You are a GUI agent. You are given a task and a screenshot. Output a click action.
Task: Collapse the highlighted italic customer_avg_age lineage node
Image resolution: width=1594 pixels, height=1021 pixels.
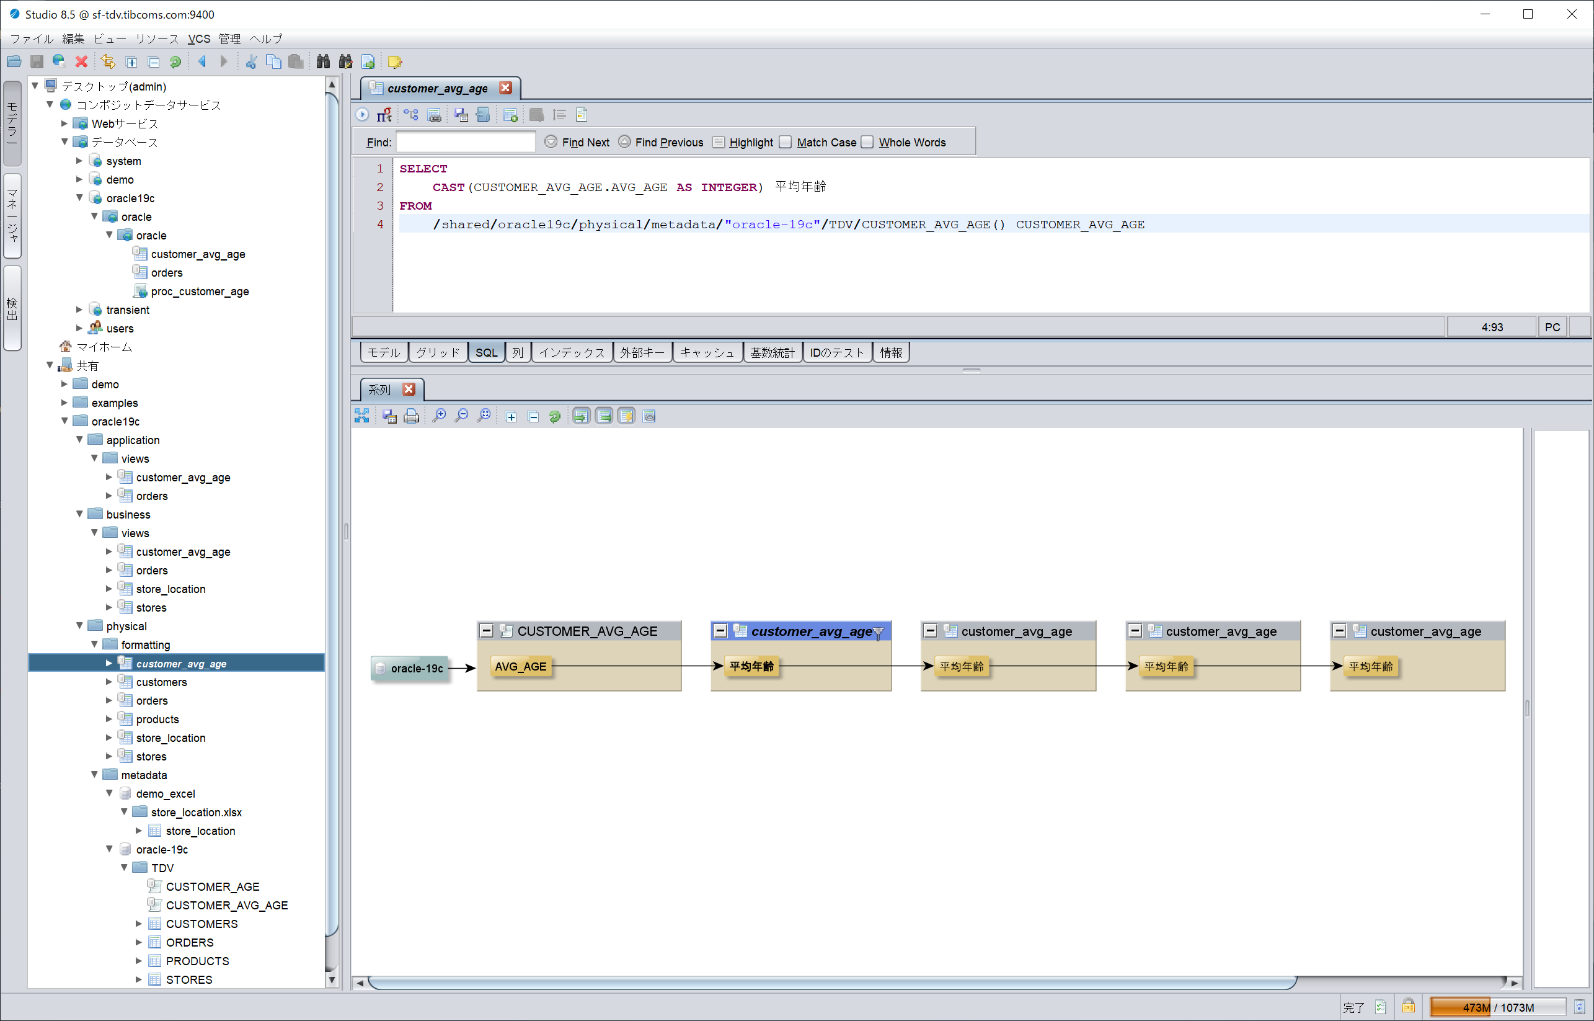point(720,631)
